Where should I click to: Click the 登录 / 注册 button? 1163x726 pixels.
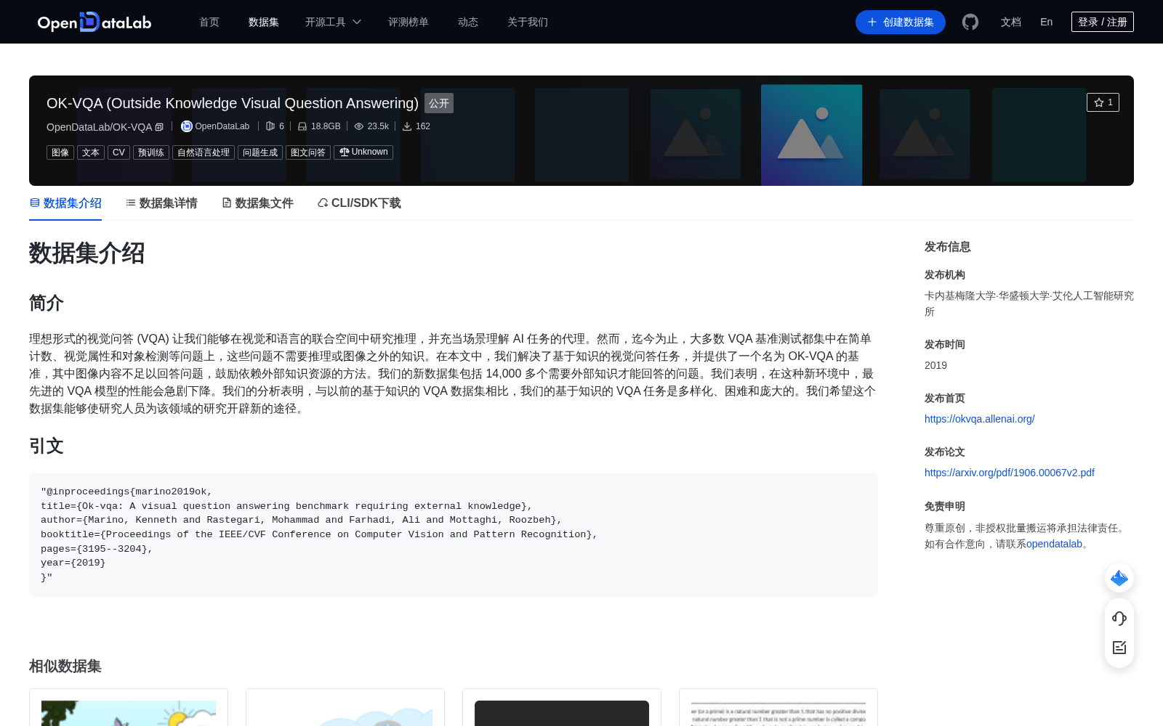pos(1103,22)
